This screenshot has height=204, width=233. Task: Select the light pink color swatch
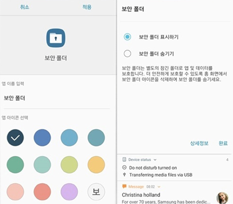[x=15, y=192]
